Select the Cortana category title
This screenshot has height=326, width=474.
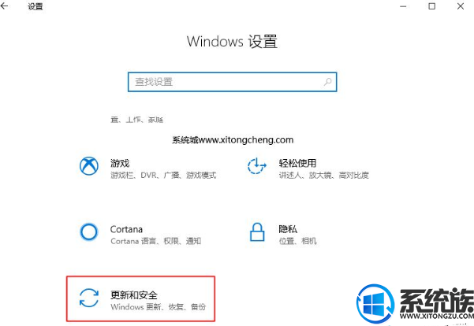(126, 229)
